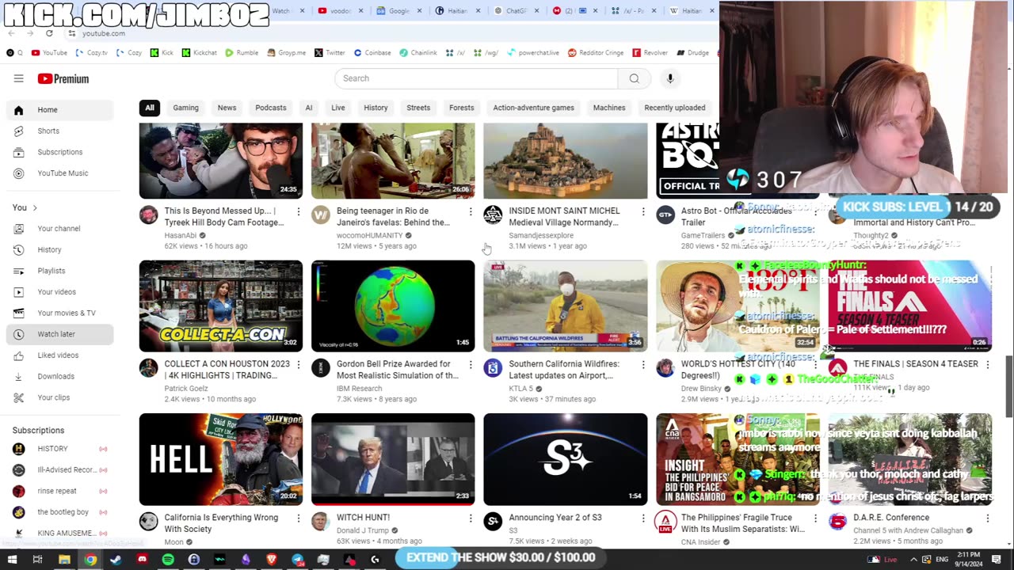Screen dimensions: 1014x570
Task: Open the Coinbase bookmark
Action: pos(372,53)
